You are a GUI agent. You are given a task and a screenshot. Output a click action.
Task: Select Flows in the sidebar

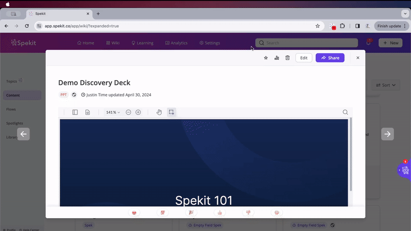[x=11, y=109]
